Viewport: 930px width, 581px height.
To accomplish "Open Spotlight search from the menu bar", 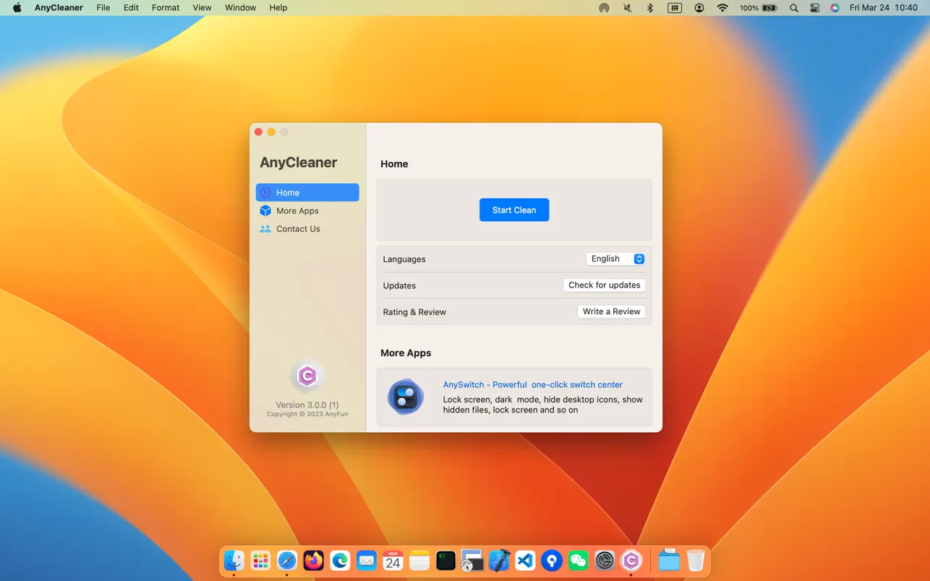I will pyautogui.click(x=793, y=8).
